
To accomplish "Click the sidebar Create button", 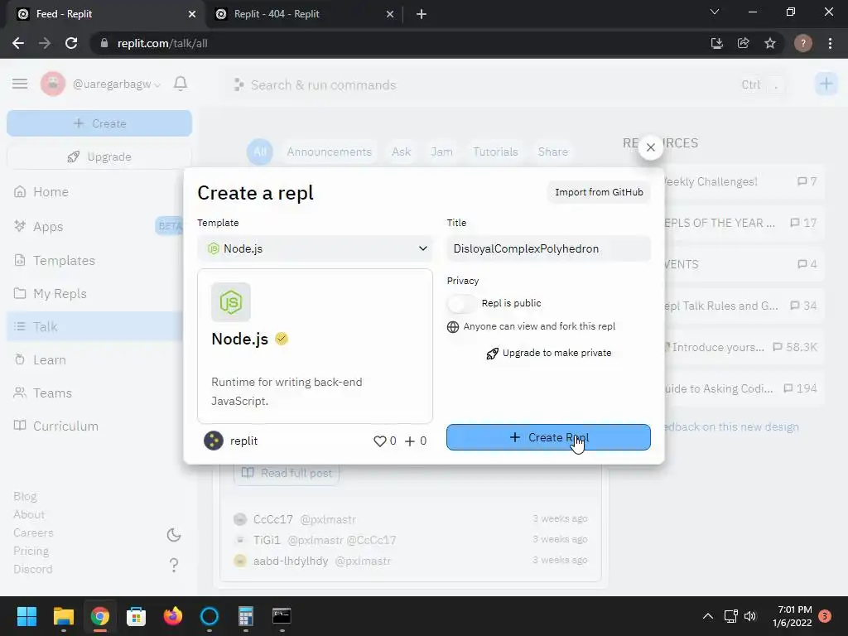I will point(99,123).
